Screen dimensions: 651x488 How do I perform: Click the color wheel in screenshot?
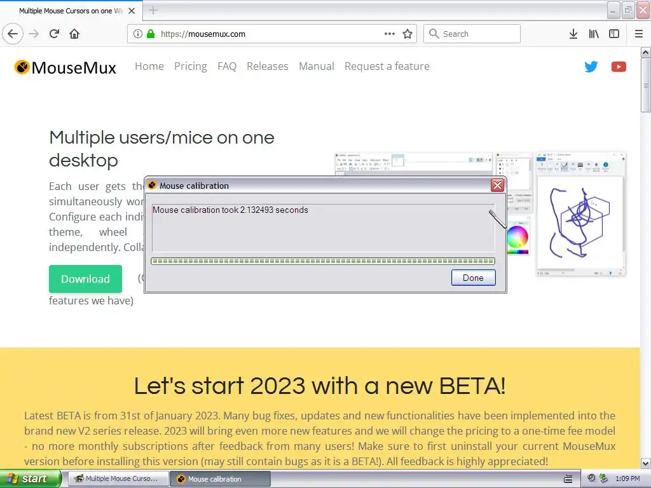pyautogui.click(x=517, y=236)
